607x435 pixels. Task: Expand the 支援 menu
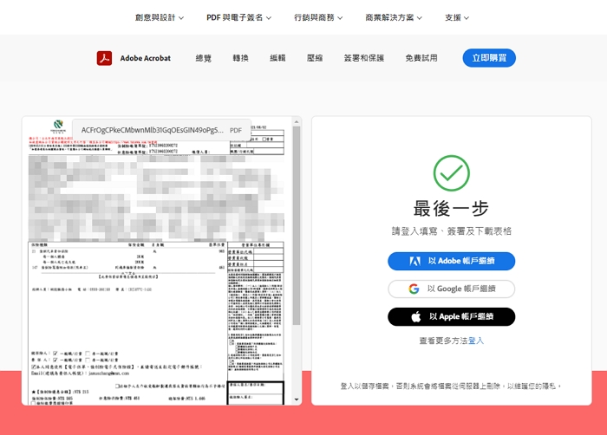pos(457,17)
